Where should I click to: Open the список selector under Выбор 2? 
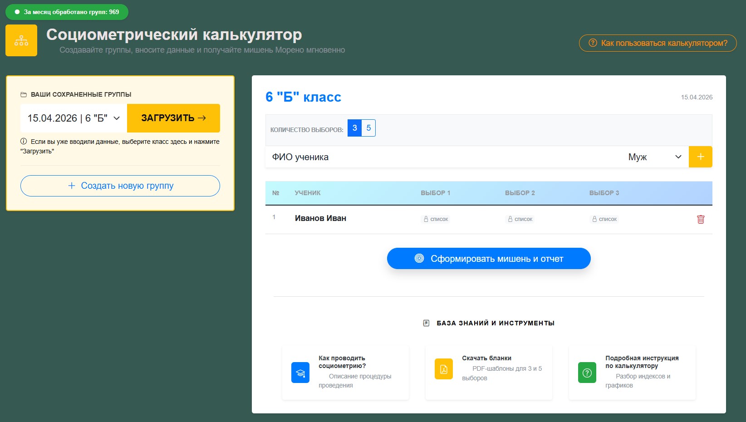tap(520, 219)
